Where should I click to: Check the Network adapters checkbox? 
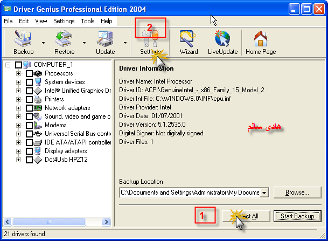coord(29,108)
